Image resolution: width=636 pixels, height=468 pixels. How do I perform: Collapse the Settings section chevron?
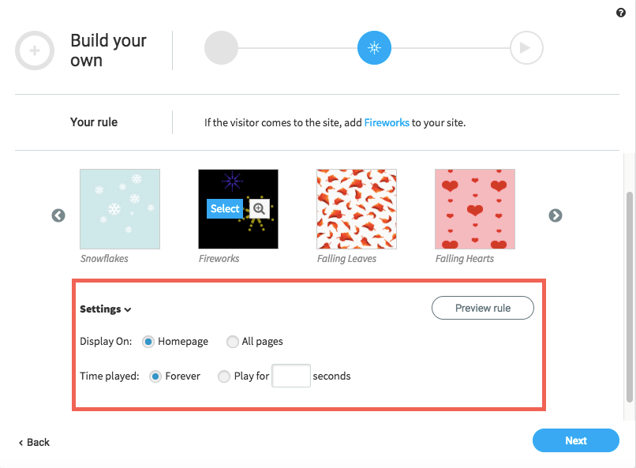coord(128,310)
